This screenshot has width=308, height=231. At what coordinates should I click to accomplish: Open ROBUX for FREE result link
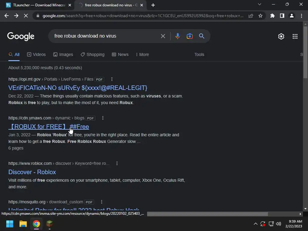[49, 127]
